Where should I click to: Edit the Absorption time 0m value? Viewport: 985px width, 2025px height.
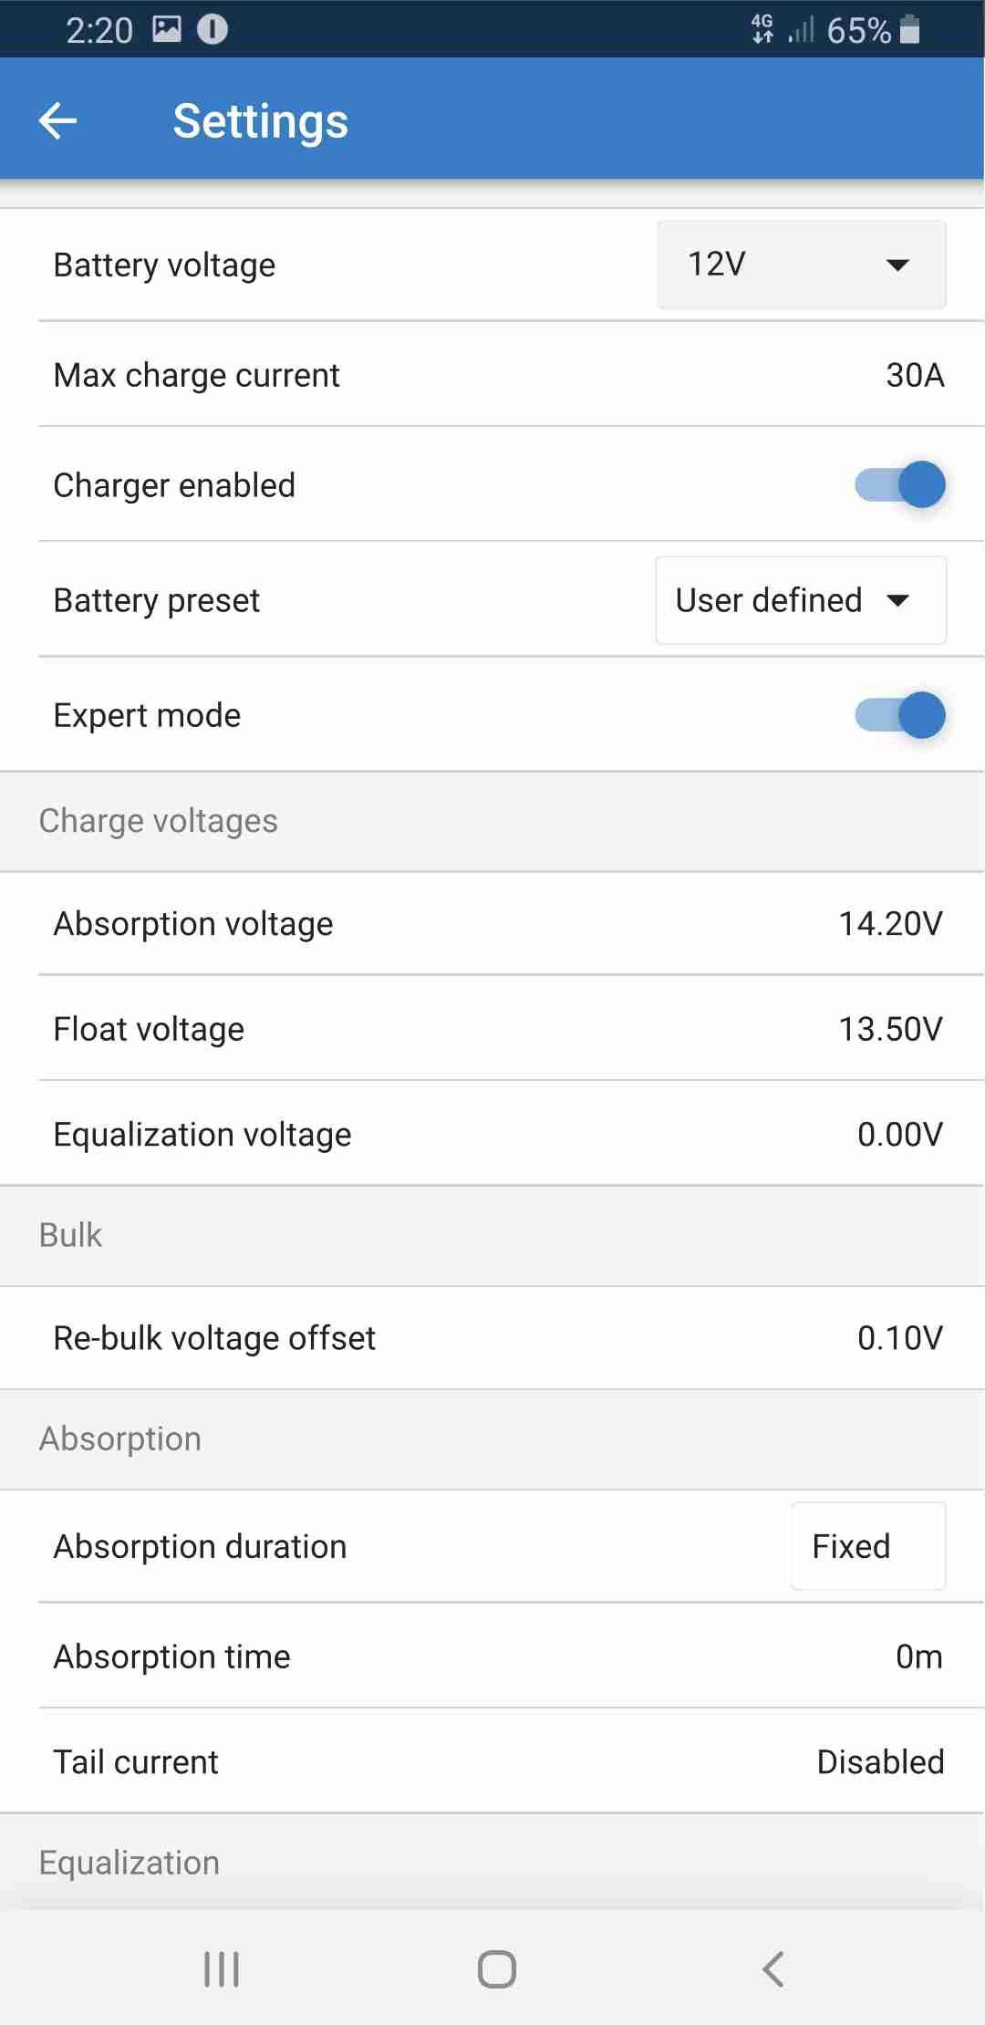point(918,1656)
